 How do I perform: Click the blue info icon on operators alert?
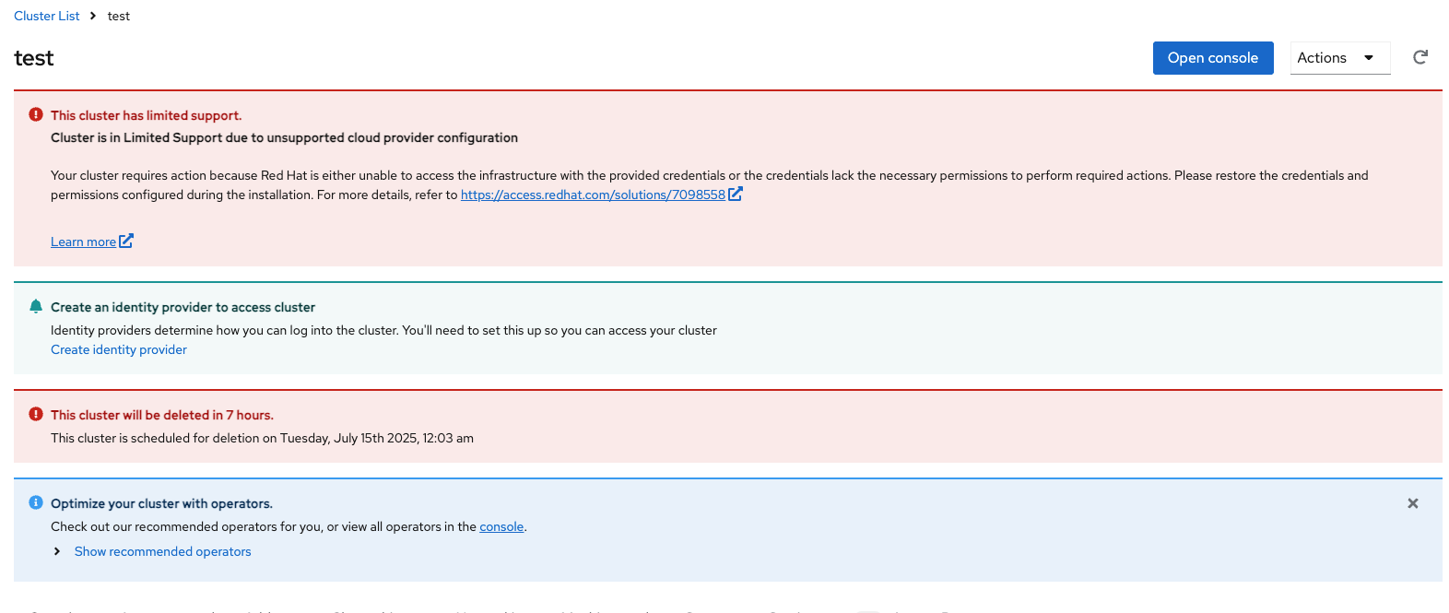(x=36, y=502)
